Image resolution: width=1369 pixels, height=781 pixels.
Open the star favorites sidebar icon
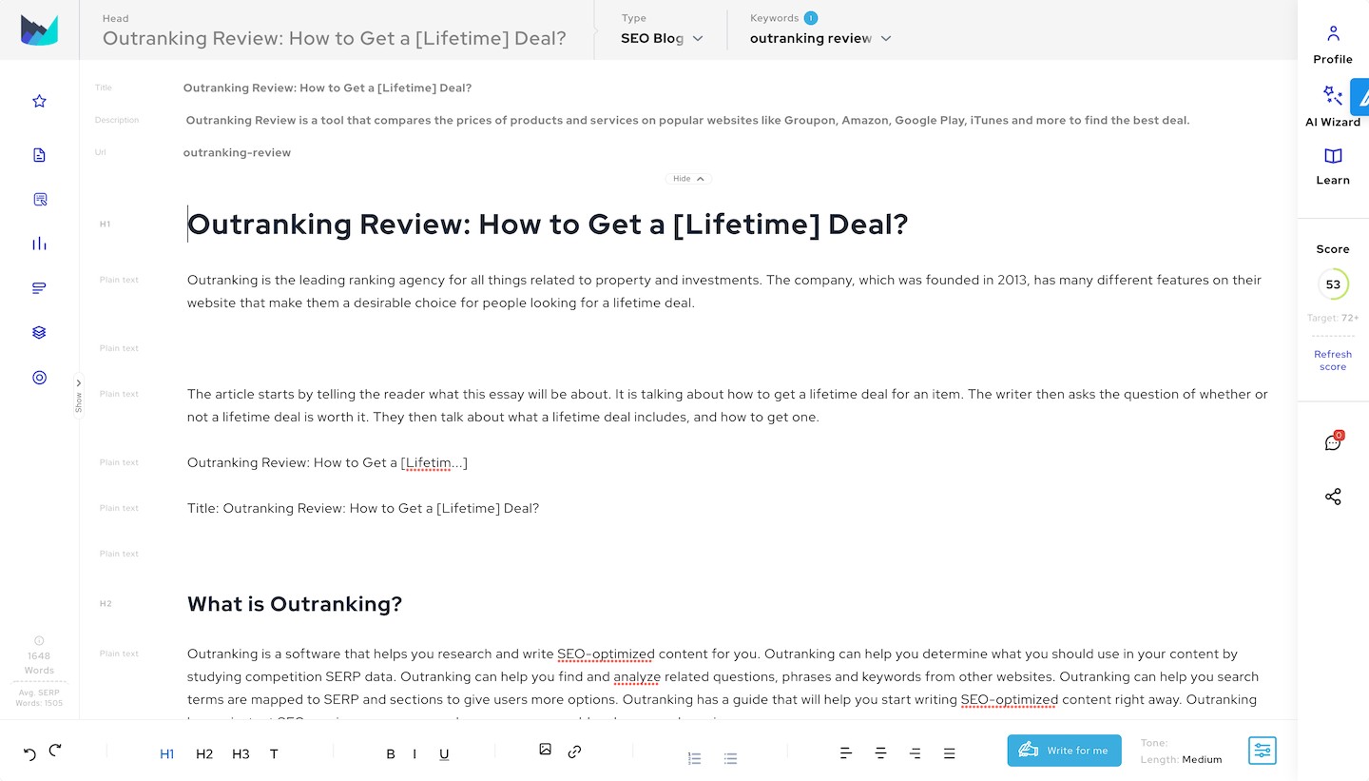39,101
